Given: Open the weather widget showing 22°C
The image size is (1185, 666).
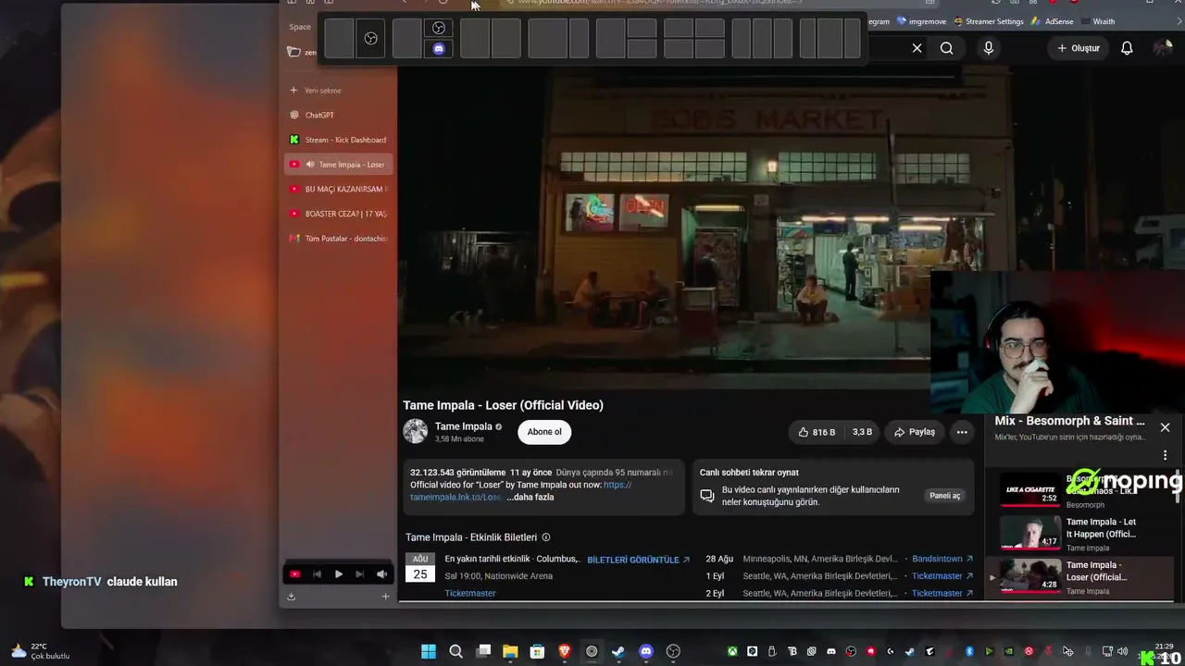Looking at the screenshot, I should [x=39, y=651].
